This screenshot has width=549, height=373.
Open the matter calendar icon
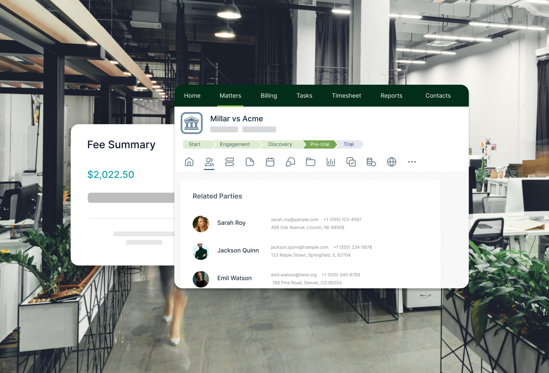pos(270,162)
